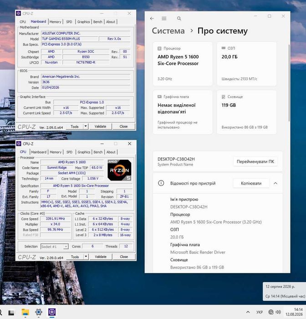The height and width of the screenshot is (319, 306).
Task: Click the Settings window vertical scrollbar
Action: pyautogui.click(x=289, y=83)
